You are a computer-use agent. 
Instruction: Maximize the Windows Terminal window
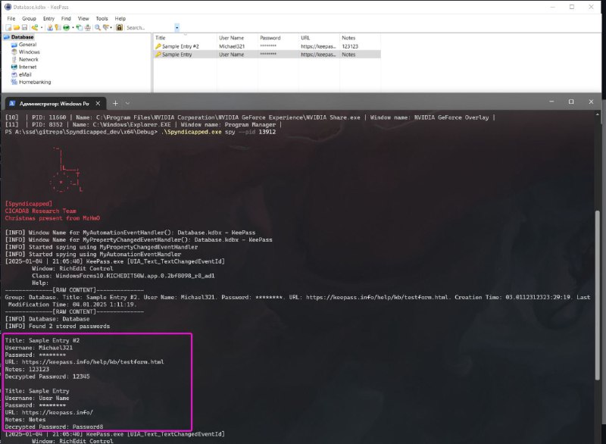571,102
